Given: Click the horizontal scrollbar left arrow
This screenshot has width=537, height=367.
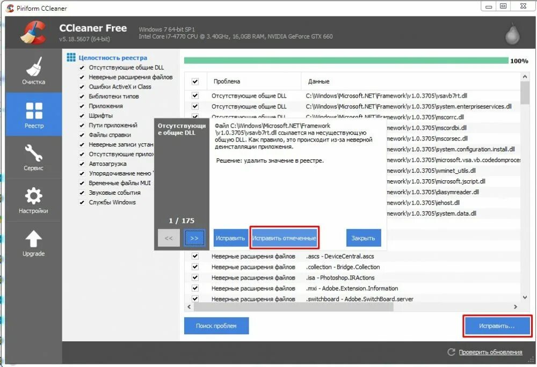Looking at the screenshot, I should pyautogui.click(x=190, y=307).
